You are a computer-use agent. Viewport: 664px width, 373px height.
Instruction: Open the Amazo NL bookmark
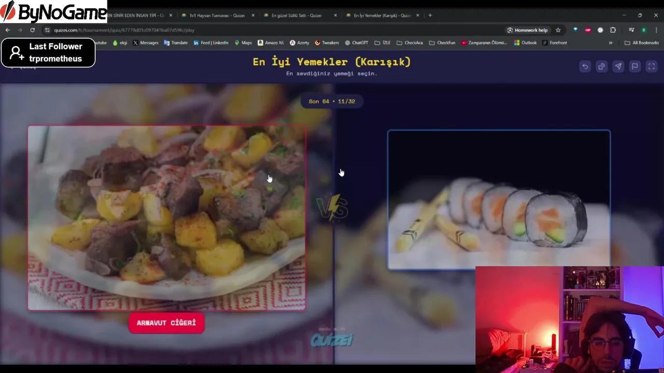(x=271, y=42)
